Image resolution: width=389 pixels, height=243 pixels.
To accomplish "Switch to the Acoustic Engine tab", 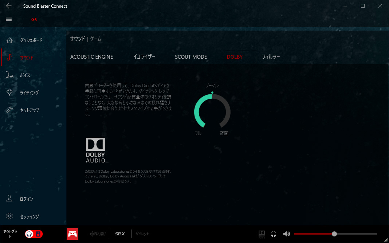I will (x=91, y=57).
